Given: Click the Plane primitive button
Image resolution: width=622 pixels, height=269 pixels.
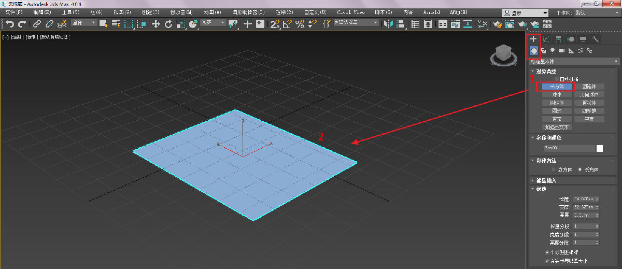Looking at the screenshot, I should [589, 119].
